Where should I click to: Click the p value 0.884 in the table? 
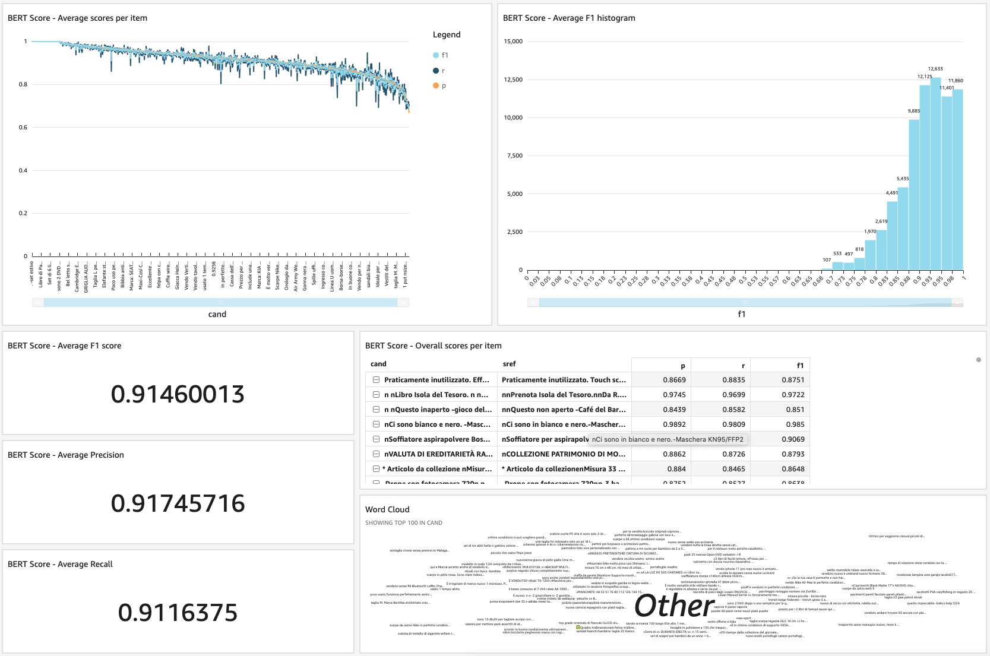(676, 469)
